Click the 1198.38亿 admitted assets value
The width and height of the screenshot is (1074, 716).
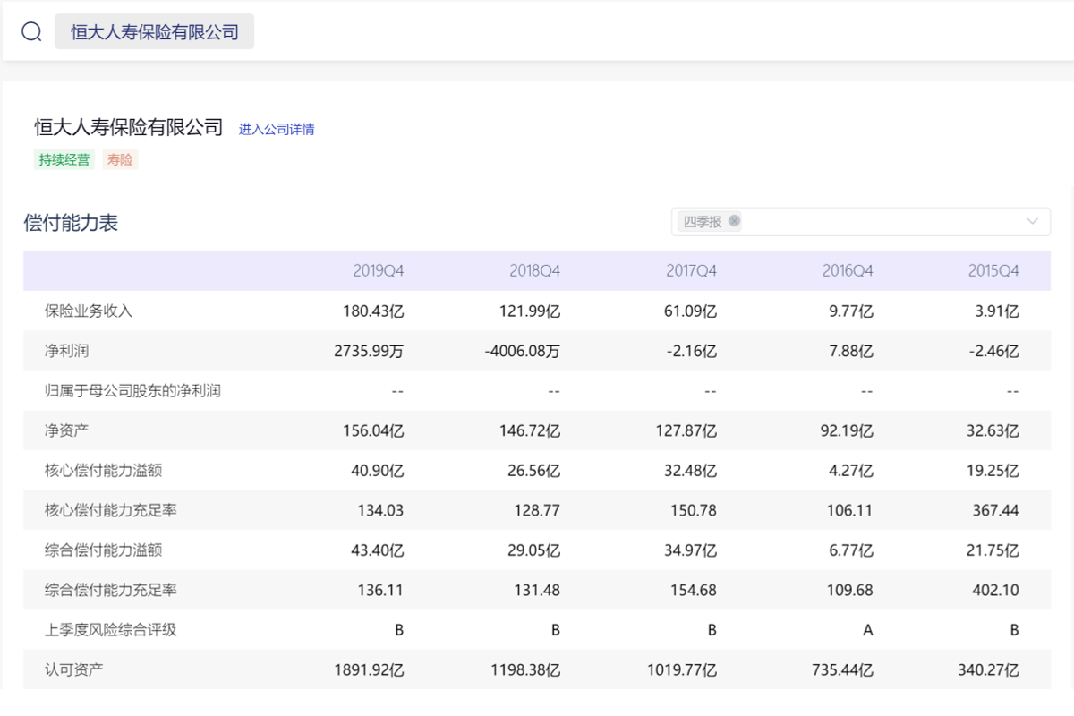(x=525, y=669)
